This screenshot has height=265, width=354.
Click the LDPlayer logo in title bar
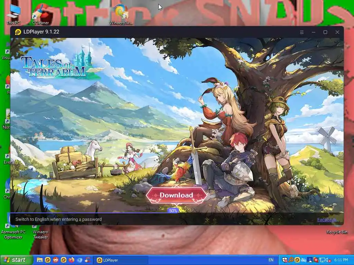coord(18,32)
